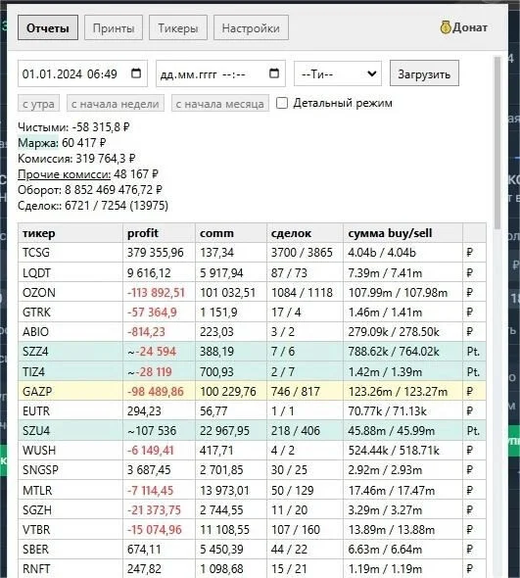Click the Маржа label
Screen dimensions: 520x578
pyautogui.click(x=38, y=143)
